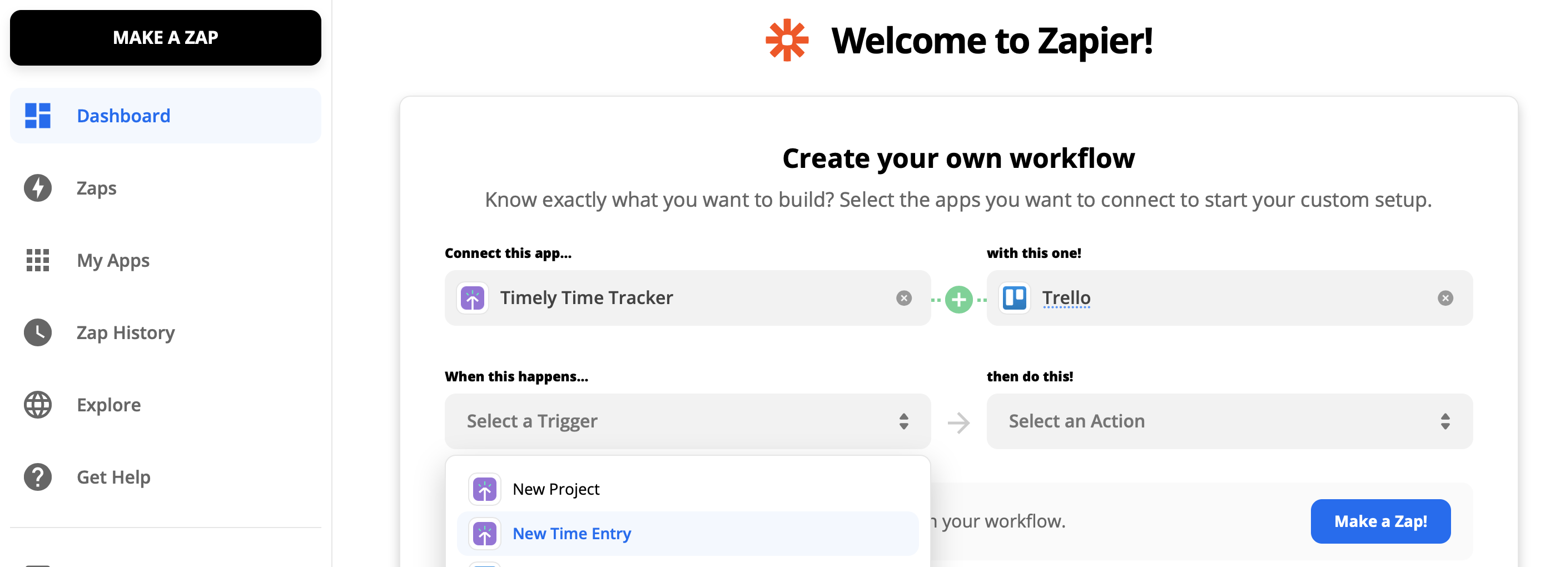Click the Trello app icon
Screen dimensions: 1560x567
pyautogui.click(x=1015, y=298)
